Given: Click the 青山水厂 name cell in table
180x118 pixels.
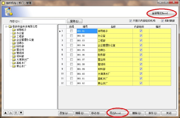Looking at the screenshot, I should pyautogui.click(x=115, y=83).
